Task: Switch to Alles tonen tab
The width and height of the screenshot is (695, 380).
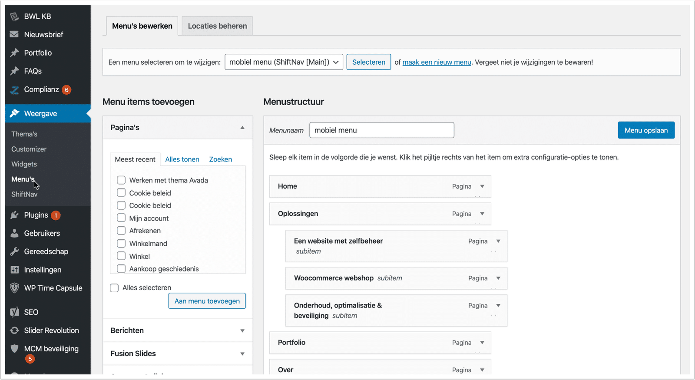Action: 182,159
